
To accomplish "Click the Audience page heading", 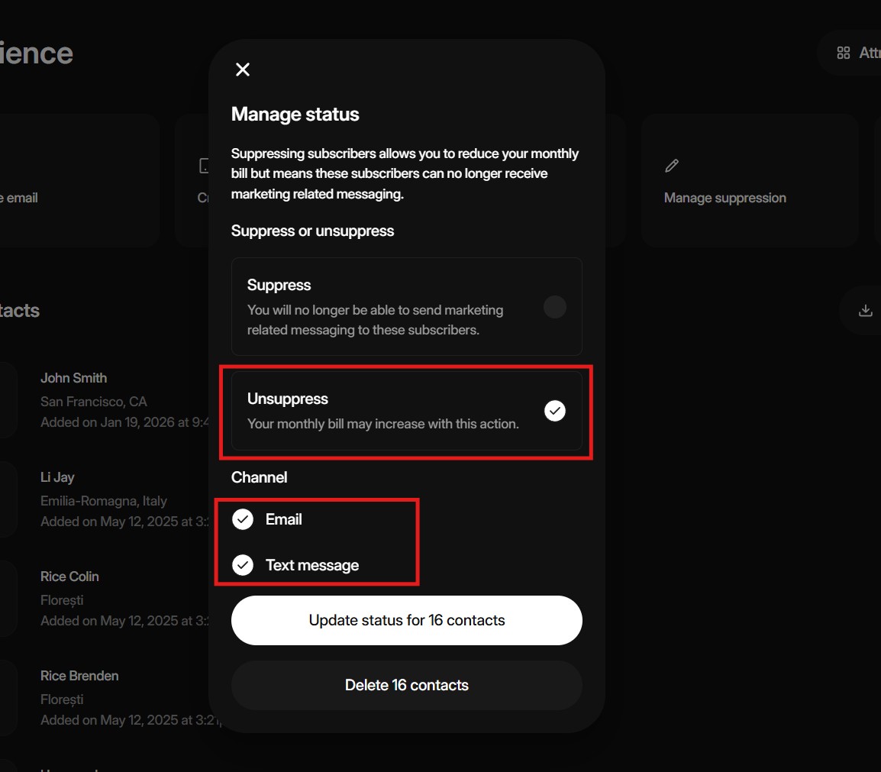I will [x=37, y=53].
